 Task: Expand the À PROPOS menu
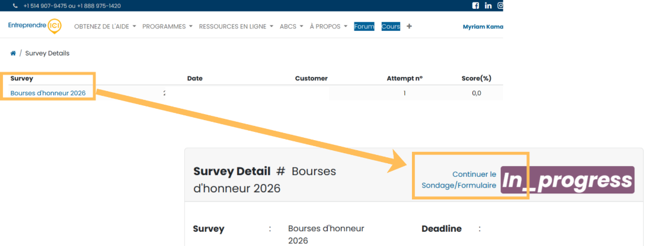tap(328, 27)
